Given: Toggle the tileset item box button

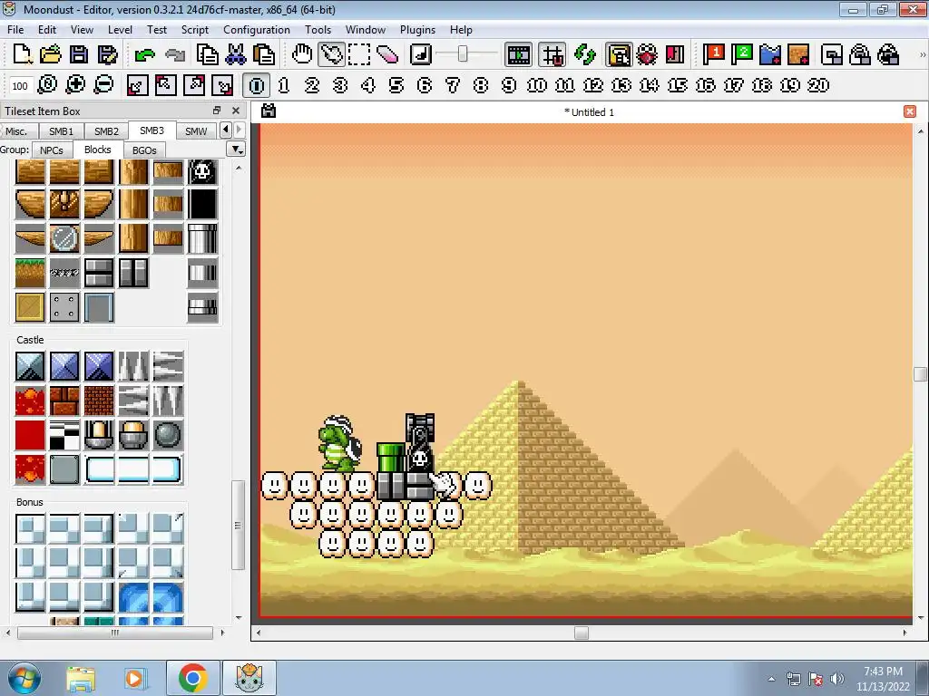Looking at the screenshot, I should coord(619,54).
